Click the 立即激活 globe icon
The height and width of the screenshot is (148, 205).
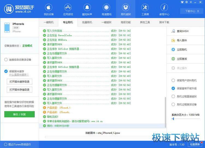point(173,59)
